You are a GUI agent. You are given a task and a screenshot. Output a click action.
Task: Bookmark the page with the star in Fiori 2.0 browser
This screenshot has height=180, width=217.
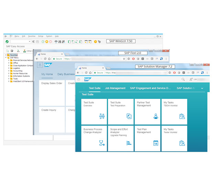click(x=124, y=59)
